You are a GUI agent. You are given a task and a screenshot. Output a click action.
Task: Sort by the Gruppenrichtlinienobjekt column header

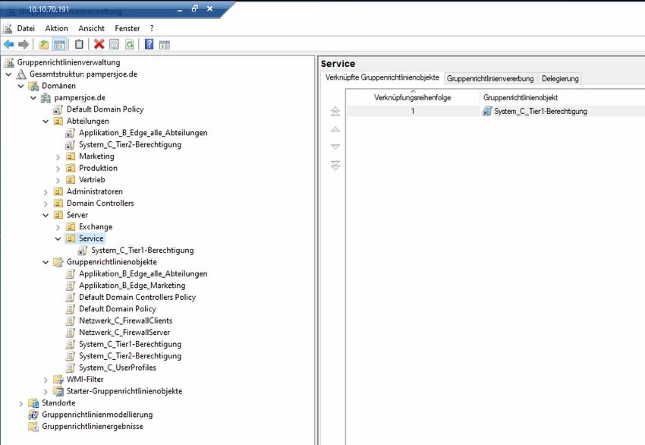[x=562, y=97]
